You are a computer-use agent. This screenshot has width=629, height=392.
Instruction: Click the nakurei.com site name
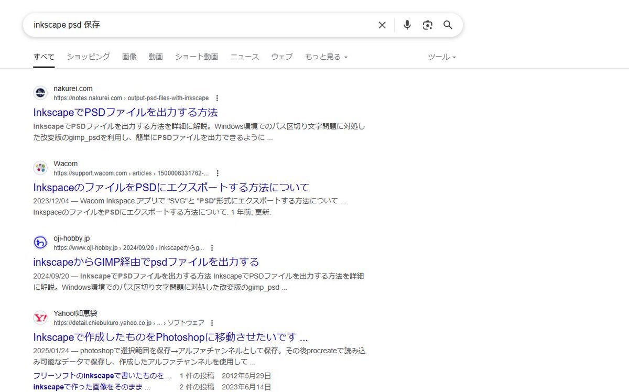(73, 89)
